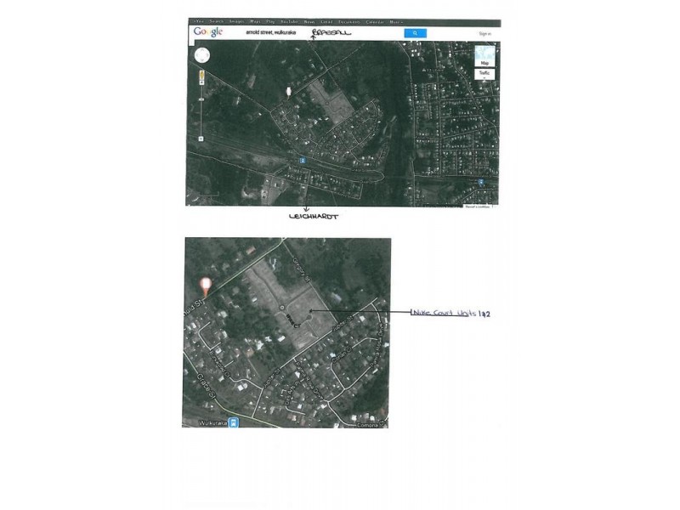Viewport: 680px width, 510px height.
Task: Open the YouTube link in top bar
Action: 289,22
